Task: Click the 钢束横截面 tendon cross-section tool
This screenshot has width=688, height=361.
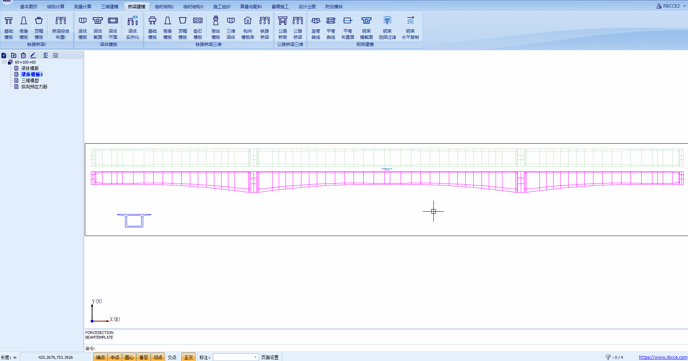Action: 366,27
